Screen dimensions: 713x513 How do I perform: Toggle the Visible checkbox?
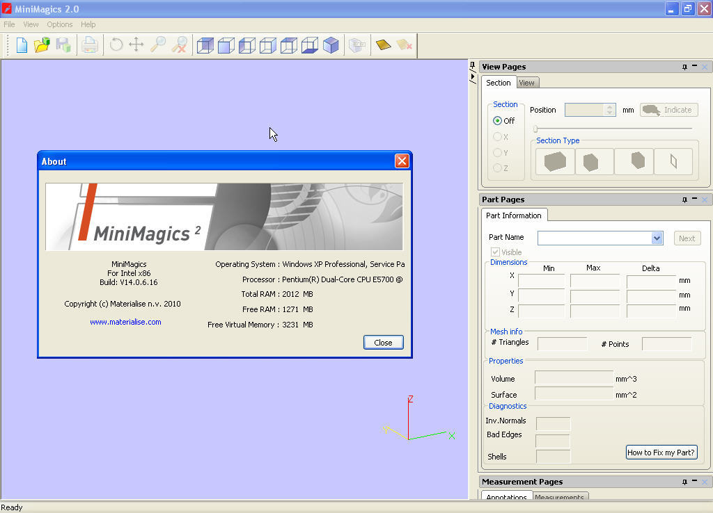click(x=495, y=252)
